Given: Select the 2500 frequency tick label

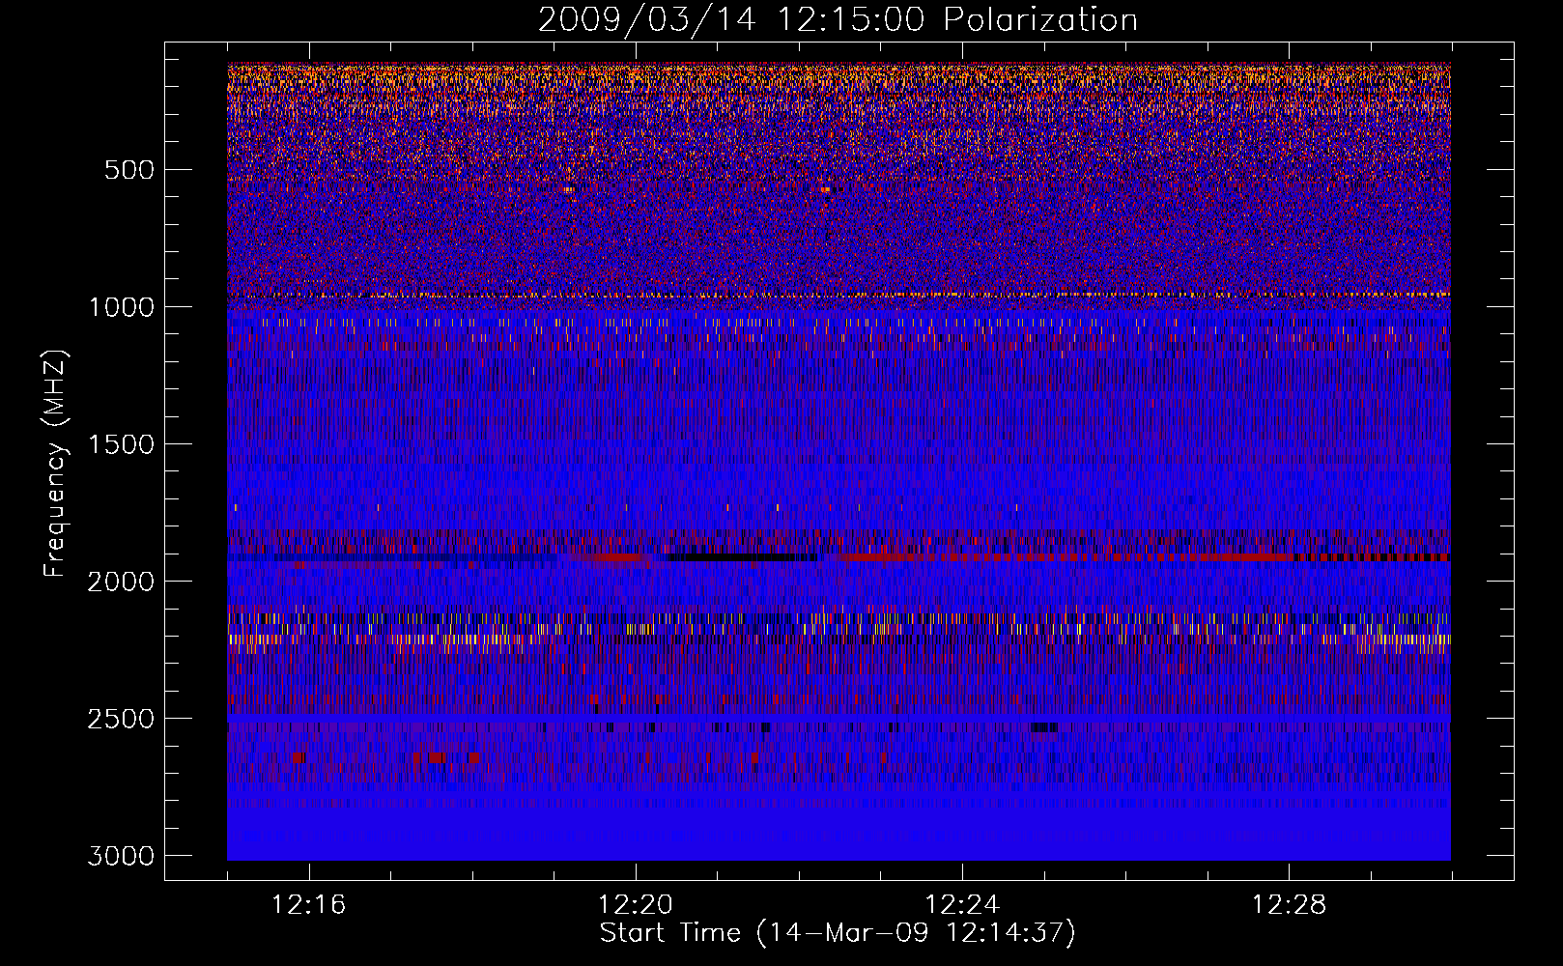Looking at the screenshot, I should point(121,719).
